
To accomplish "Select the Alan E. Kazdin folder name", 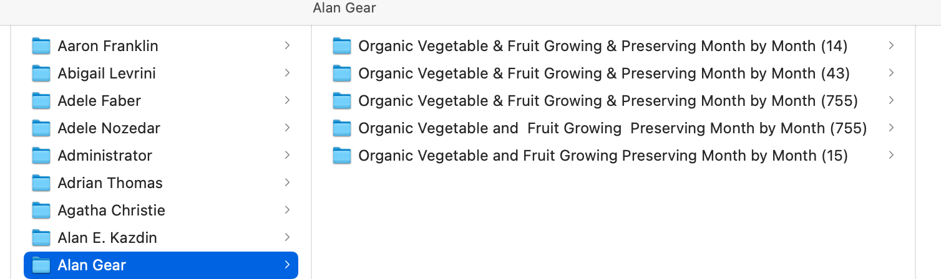I will [x=107, y=238].
